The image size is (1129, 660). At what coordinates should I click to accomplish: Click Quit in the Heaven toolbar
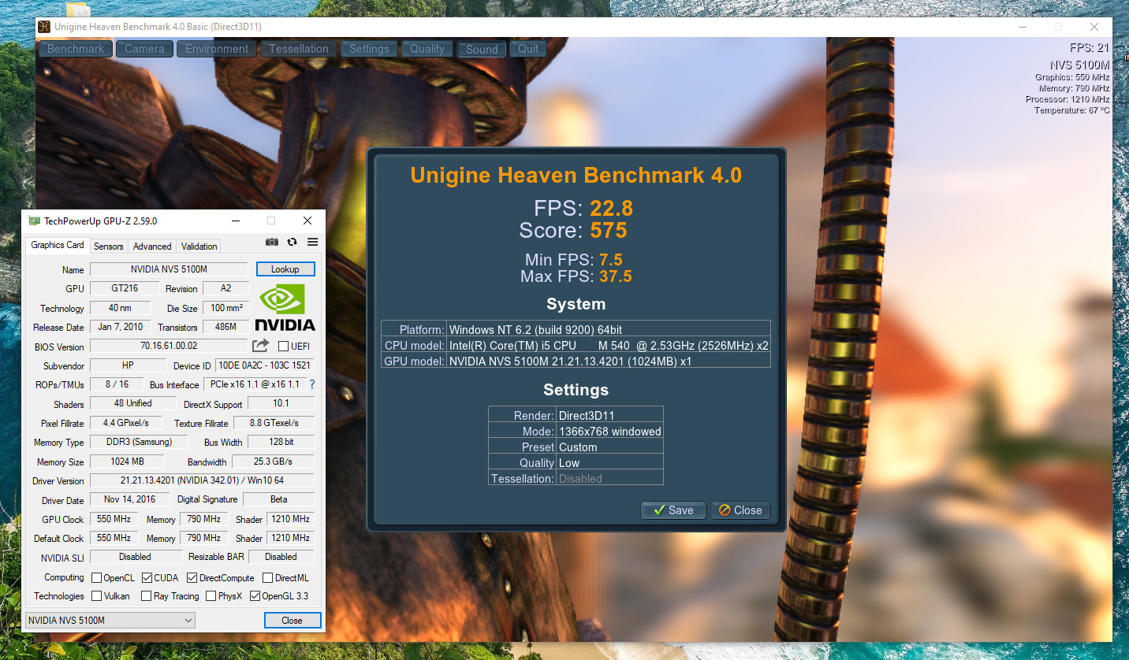click(528, 49)
